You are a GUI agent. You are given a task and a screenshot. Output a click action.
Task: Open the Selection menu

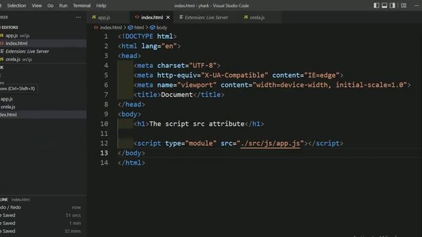tap(16, 5)
